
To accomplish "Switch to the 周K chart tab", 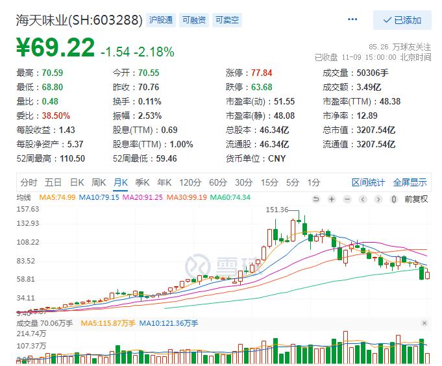I will tap(99, 182).
